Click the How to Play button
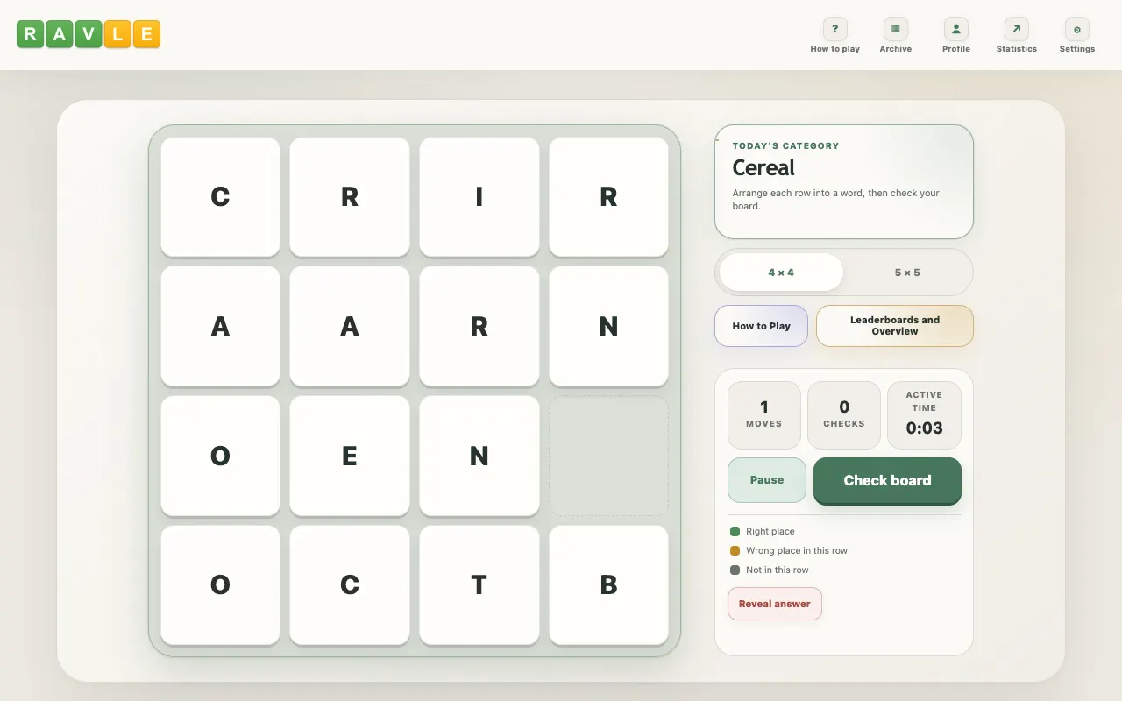 [x=761, y=326]
